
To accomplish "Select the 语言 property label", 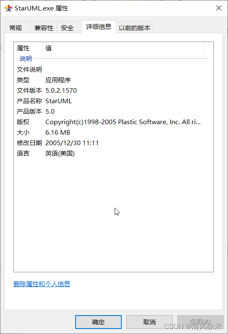I will click(x=23, y=154).
